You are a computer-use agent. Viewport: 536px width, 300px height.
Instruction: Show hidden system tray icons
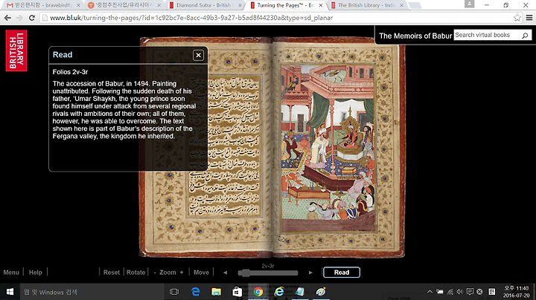(430, 292)
